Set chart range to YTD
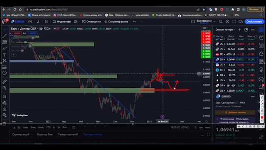This screenshot has width=266, height=150. coord(48,127)
